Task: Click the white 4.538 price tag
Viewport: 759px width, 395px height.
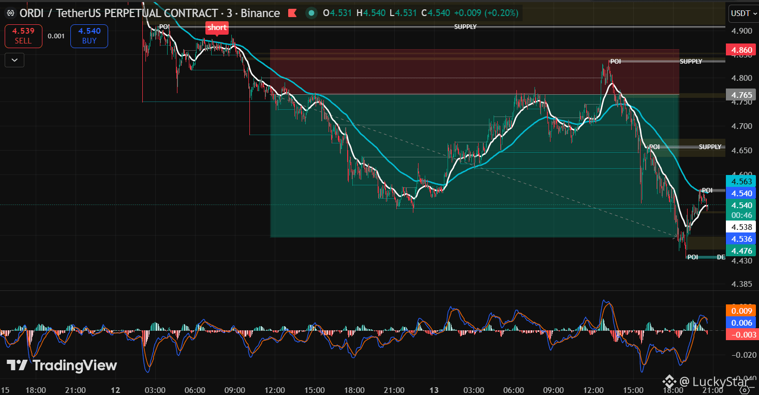Action: tap(741, 226)
